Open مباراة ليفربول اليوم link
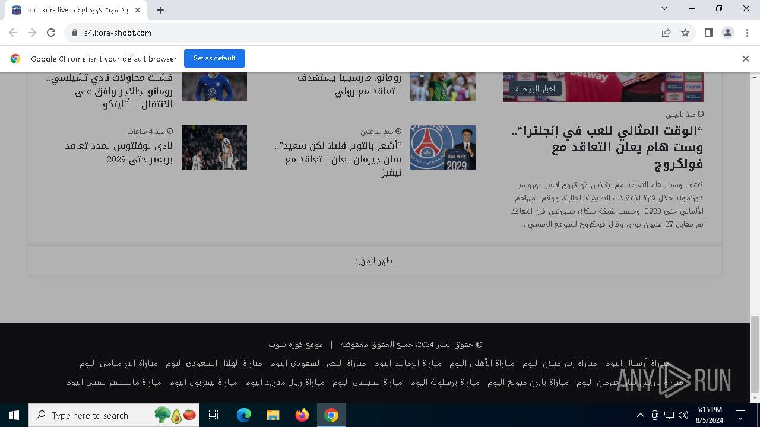Screen dimensions: 760x427 [x=203, y=383]
